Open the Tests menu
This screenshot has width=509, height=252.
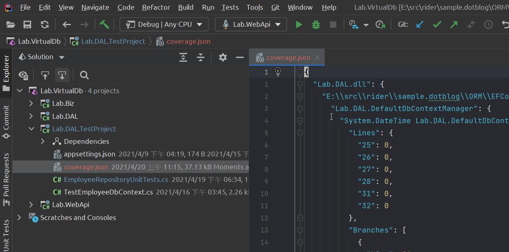[x=230, y=7]
